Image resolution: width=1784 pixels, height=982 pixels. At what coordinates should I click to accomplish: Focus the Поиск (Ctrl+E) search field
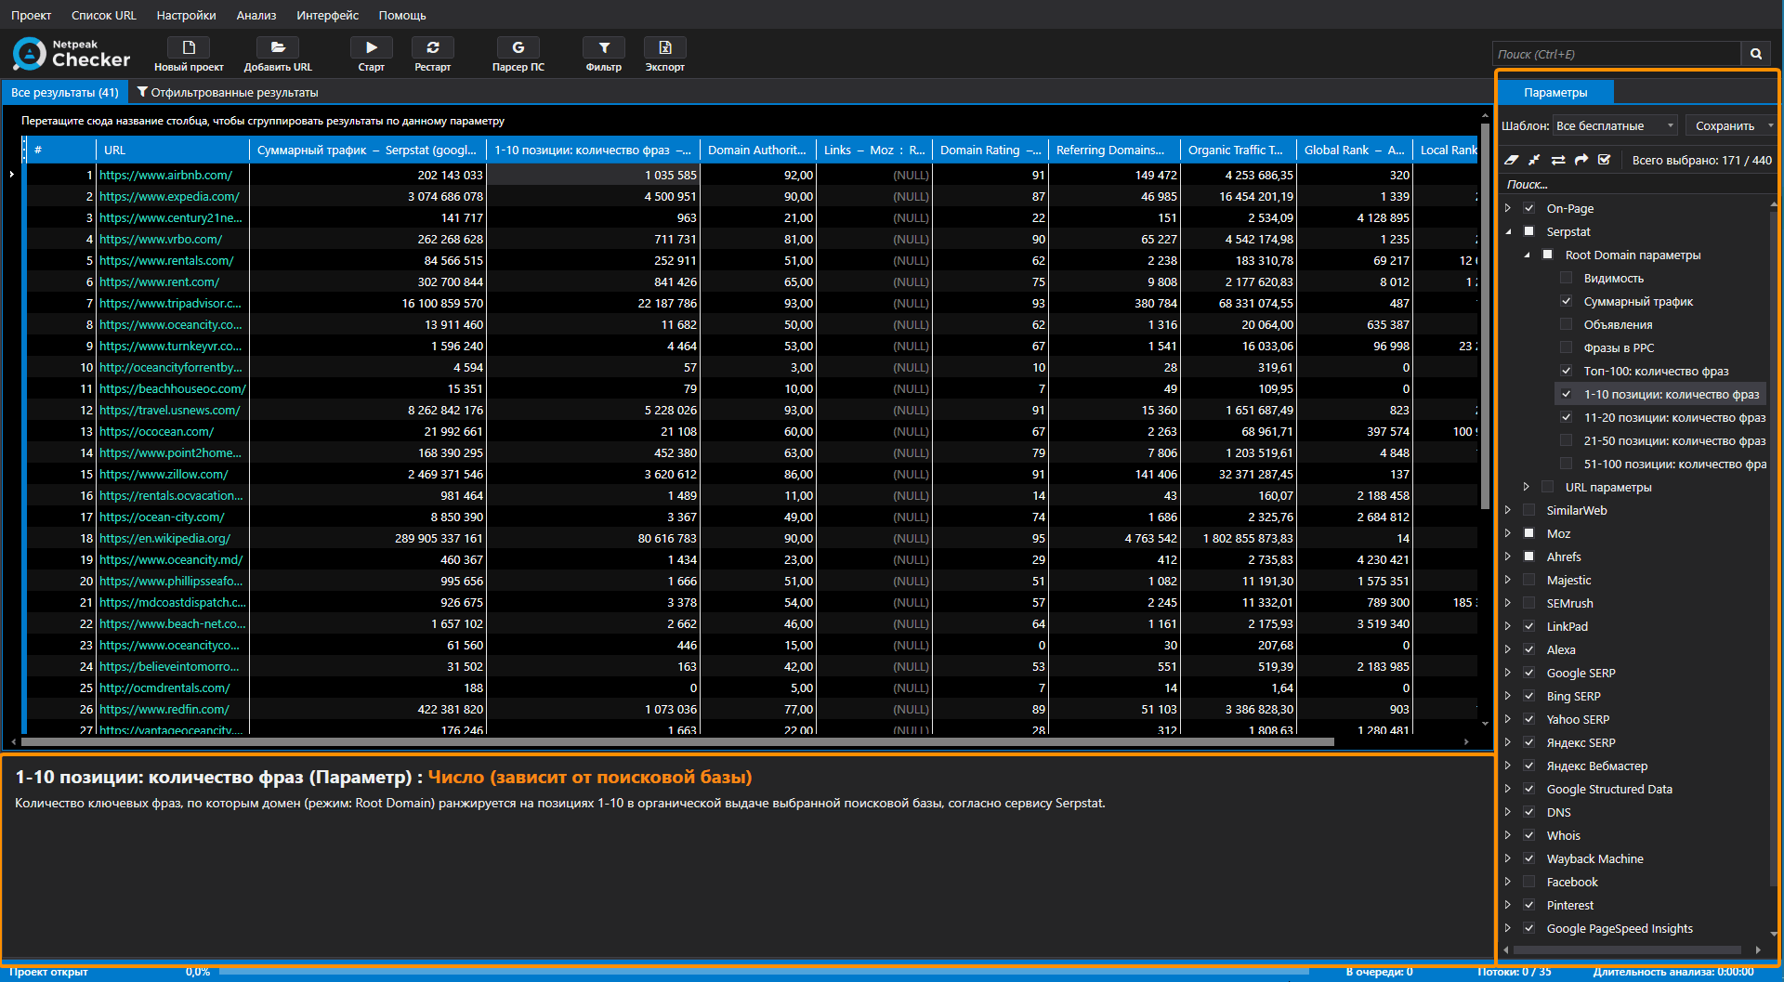1617,54
